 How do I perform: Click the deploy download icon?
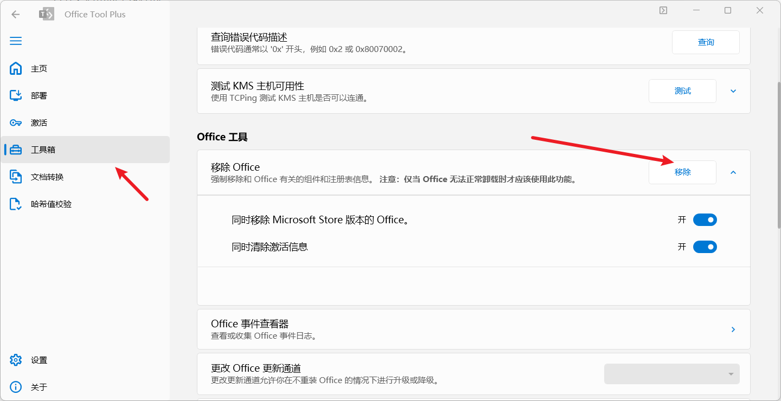(x=16, y=95)
